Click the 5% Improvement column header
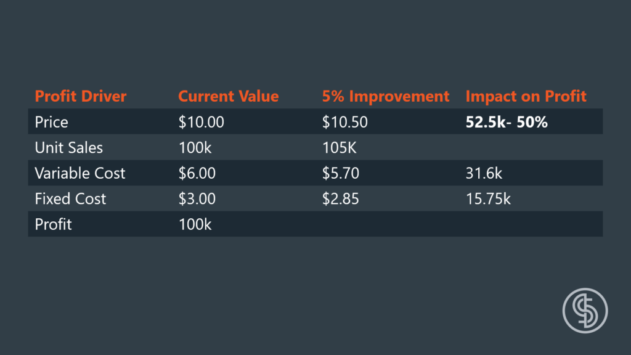 click(x=386, y=96)
